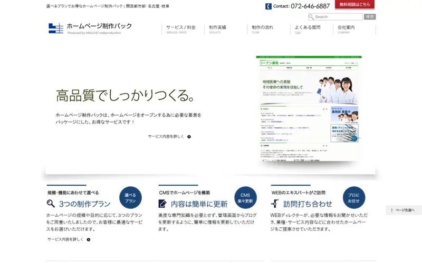Focus the Search text field
422x263 pixels.
coord(338,17)
